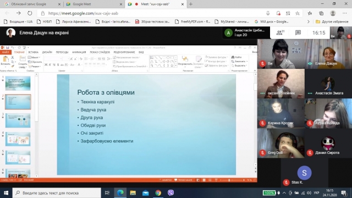
Task: Expand the bookmarks bar overflow chevron
Action: (x=308, y=21)
